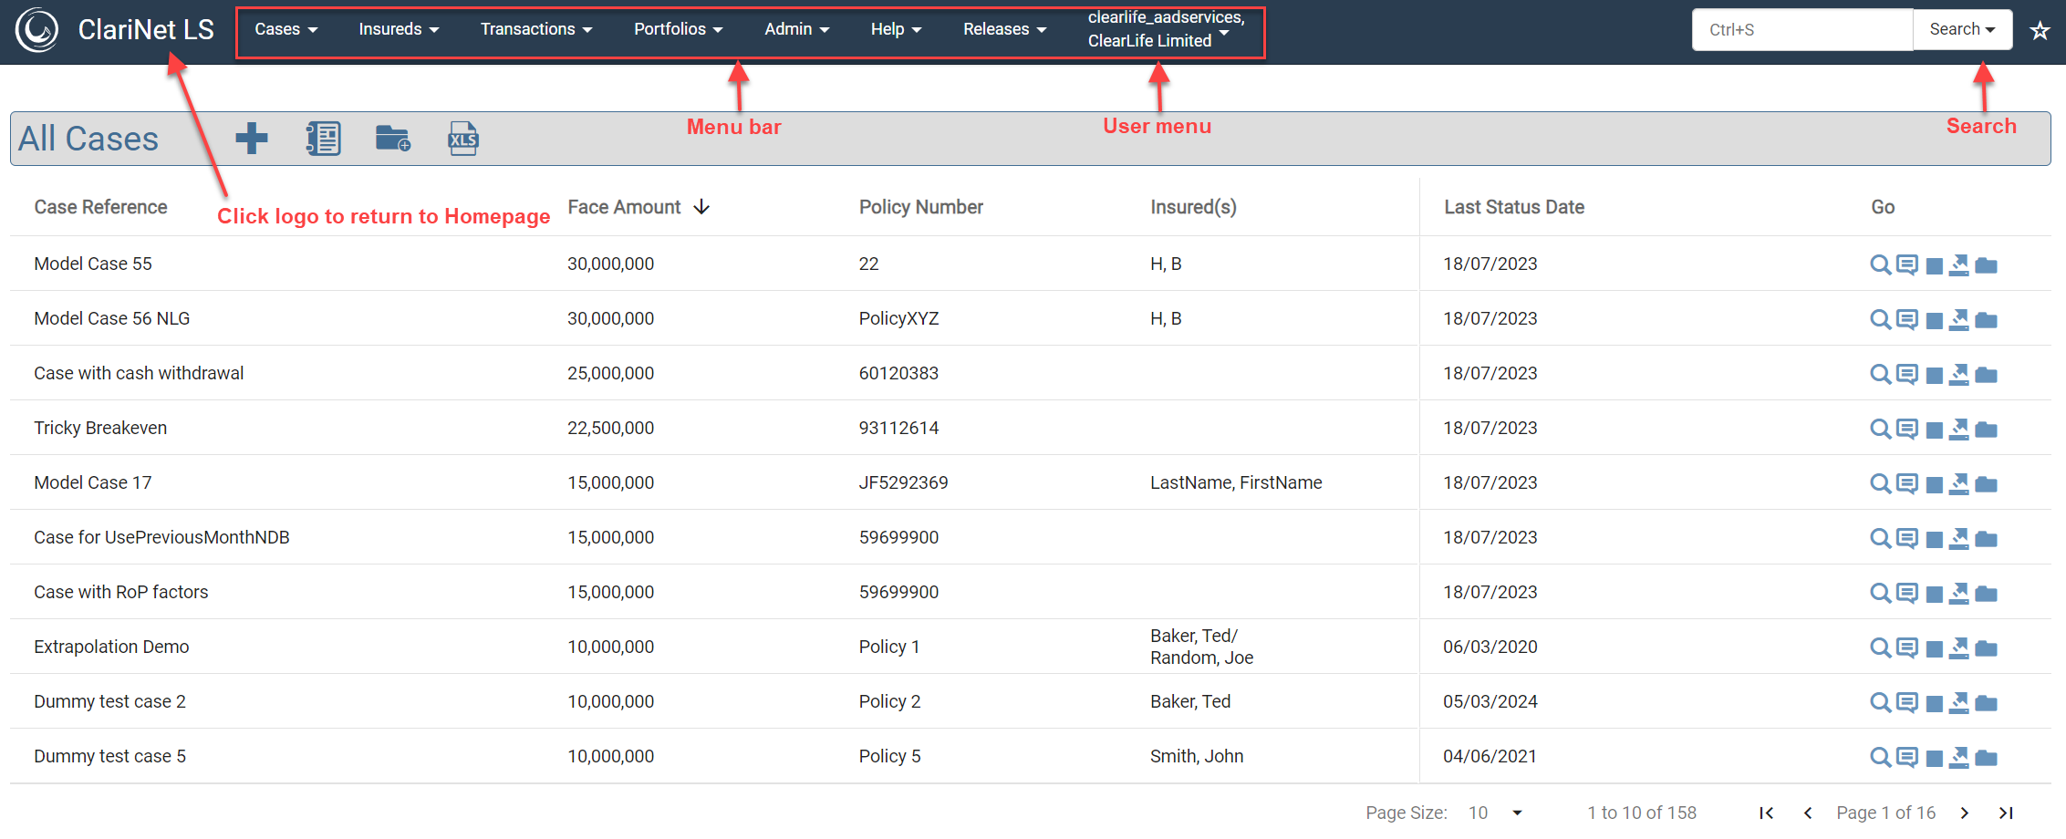Screen dimensions: 2066x839
Task: Click magnifier icon for Tricky Breakeven
Action: tap(1880, 429)
